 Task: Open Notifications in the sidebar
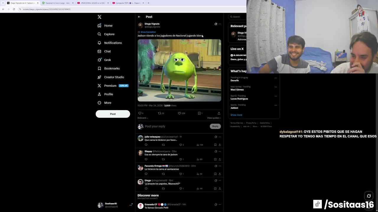[110, 43]
